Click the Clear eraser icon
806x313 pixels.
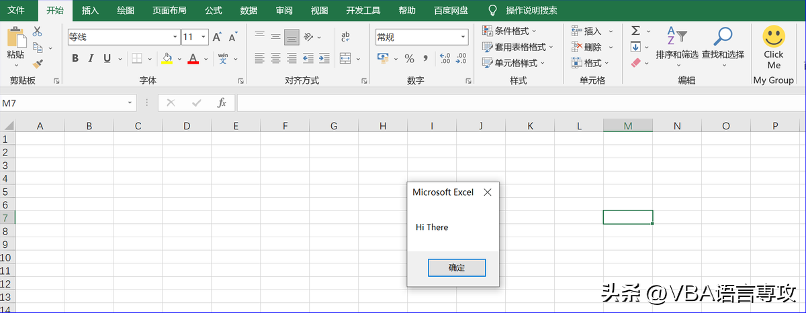[x=636, y=63]
